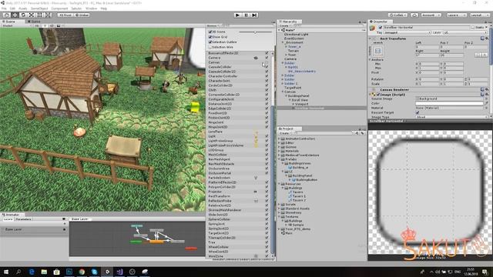Toggle scene lighting icon
This screenshot has width=493, height=277.
pyautogui.click(x=45, y=25)
